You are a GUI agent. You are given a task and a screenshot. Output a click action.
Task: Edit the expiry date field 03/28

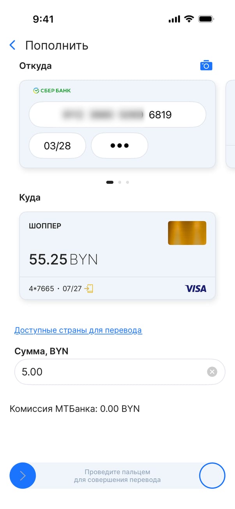(x=57, y=146)
